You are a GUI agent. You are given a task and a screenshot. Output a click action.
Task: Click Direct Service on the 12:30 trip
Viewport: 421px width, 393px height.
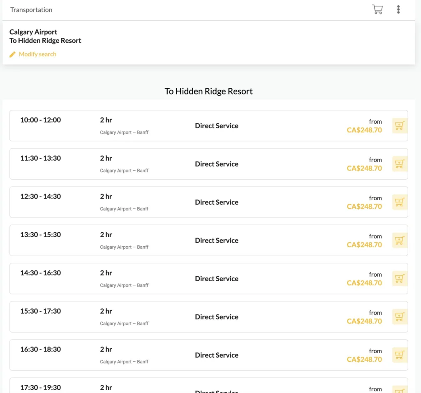(217, 202)
